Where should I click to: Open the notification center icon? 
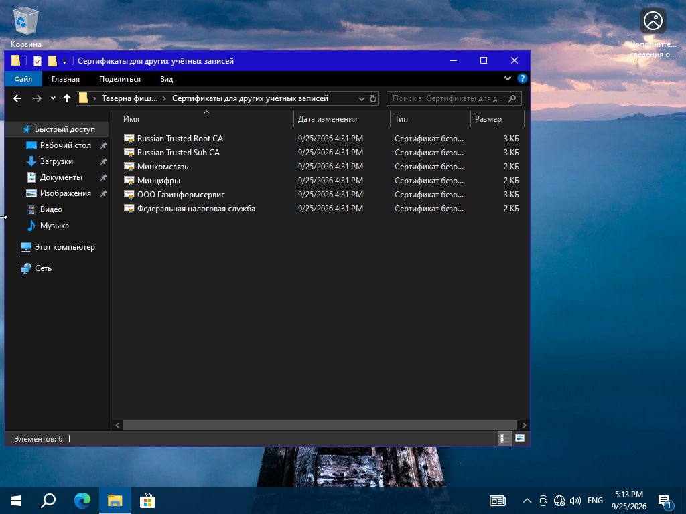tap(666, 502)
